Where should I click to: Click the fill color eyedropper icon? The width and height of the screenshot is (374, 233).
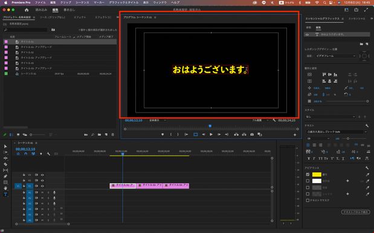(x=367, y=175)
